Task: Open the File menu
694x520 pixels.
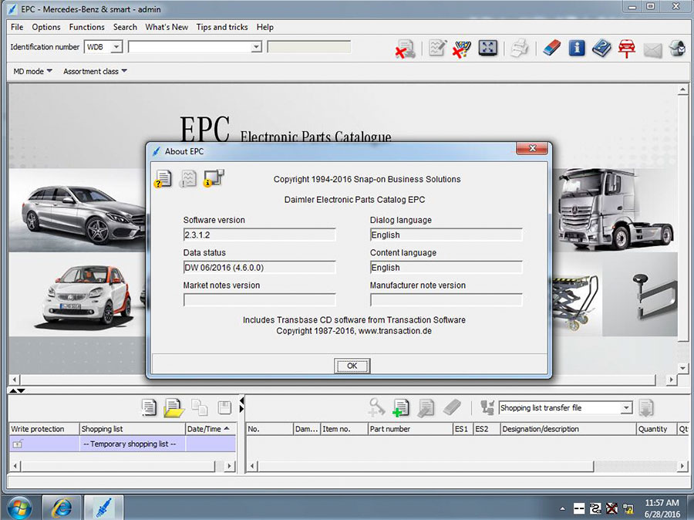Action: [17, 27]
